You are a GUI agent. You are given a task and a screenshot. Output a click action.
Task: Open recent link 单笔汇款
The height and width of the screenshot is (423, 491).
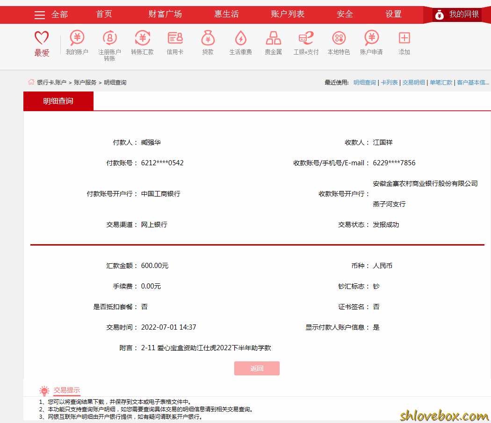(x=441, y=83)
